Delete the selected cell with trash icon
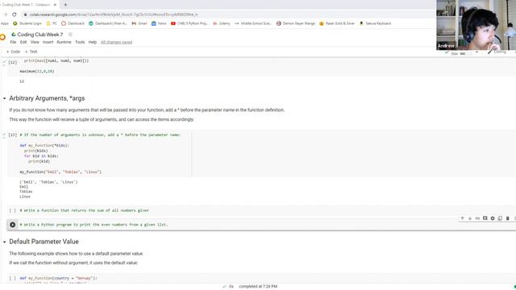This screenshot has width=516, height=290. coord(508,218)
